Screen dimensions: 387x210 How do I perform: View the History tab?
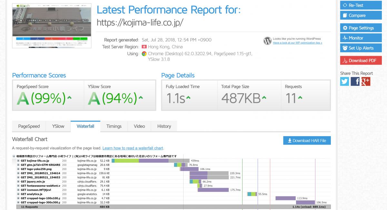(x=164, y=126)
